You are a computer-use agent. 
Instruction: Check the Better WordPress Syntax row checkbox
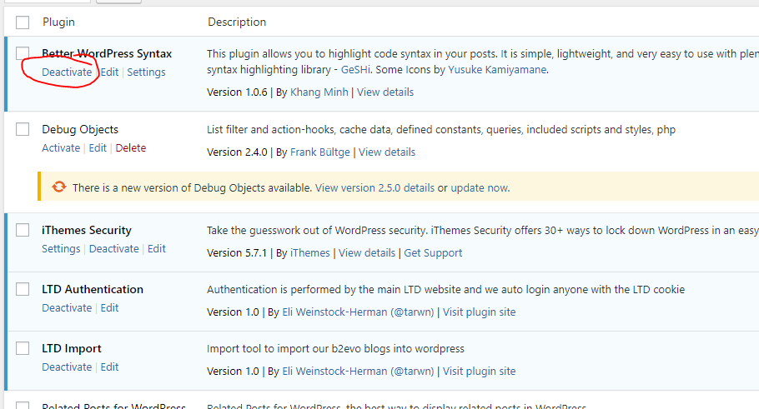click(23, 53)
